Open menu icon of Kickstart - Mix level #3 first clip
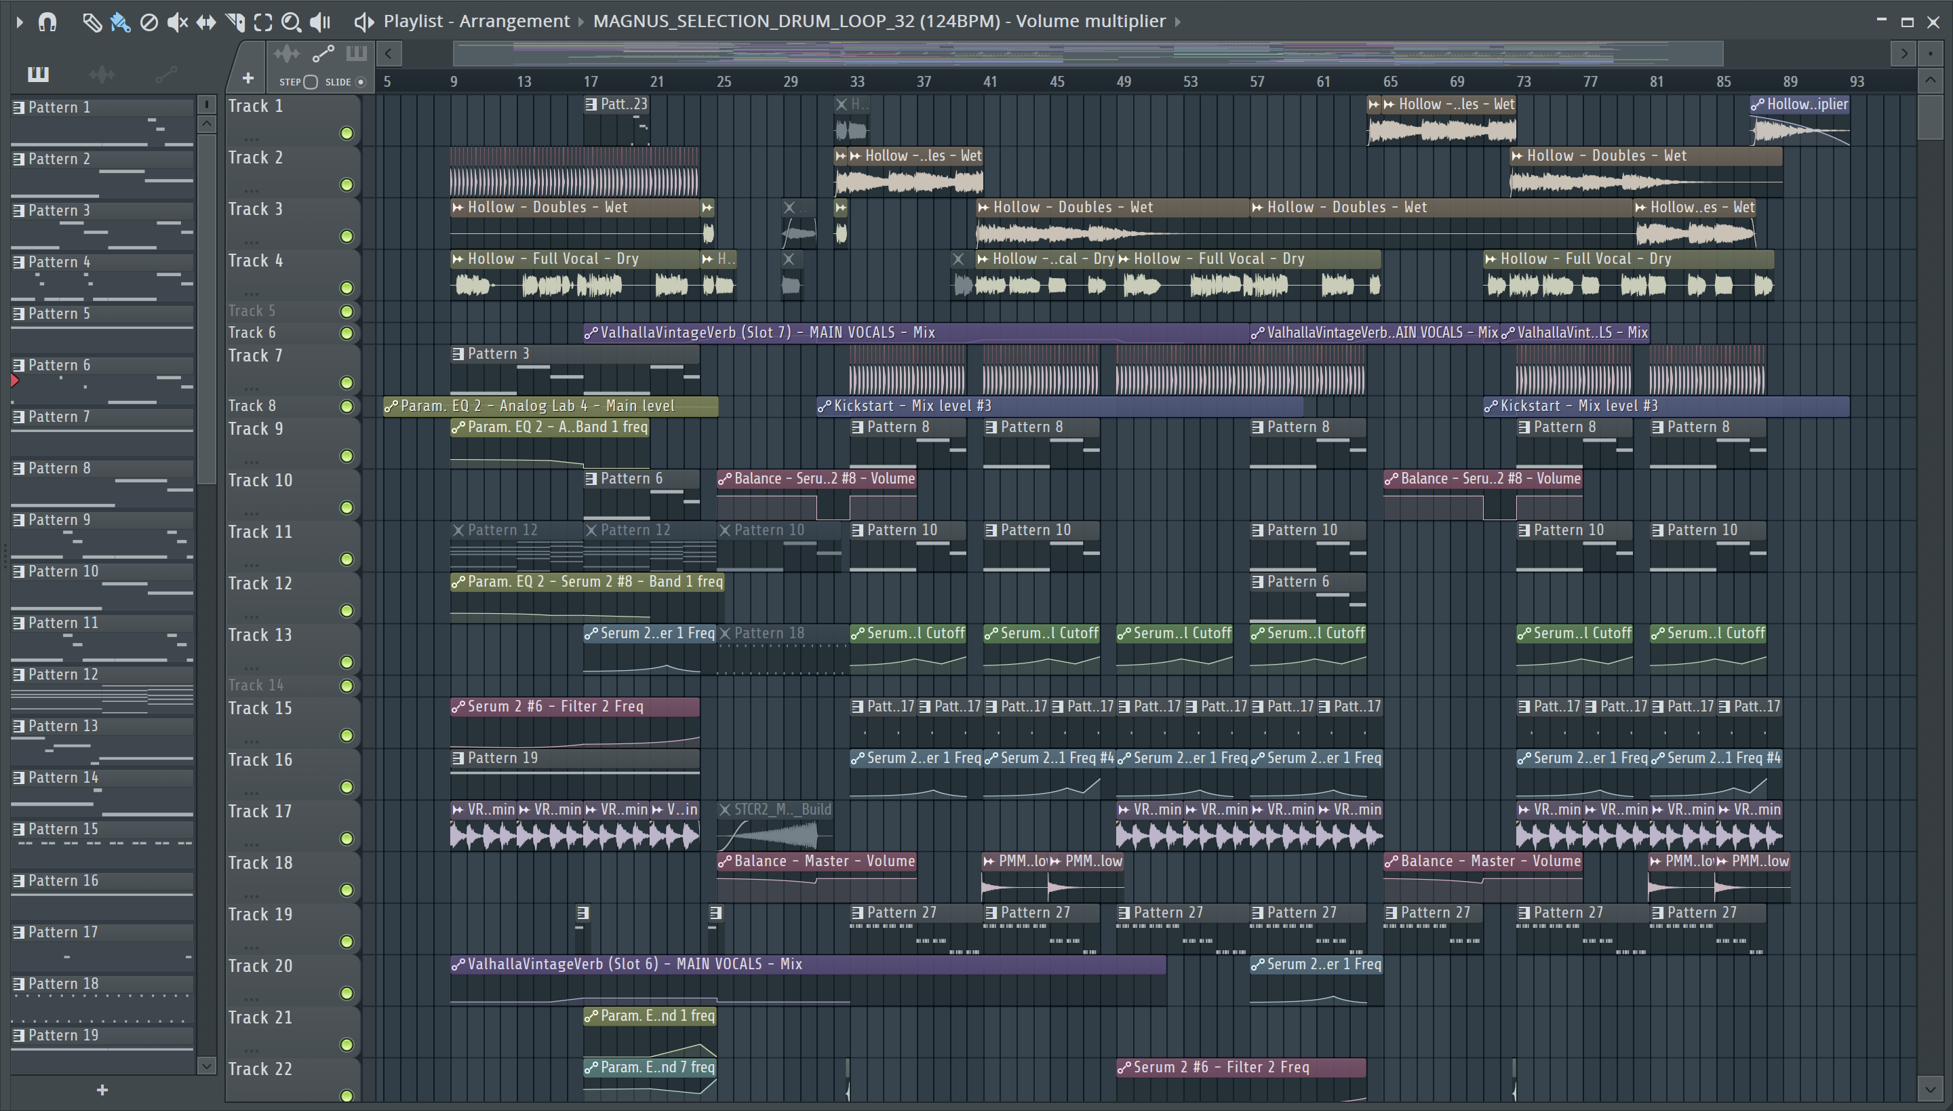Screen dimensions: 1953x1111 (824, 407)
